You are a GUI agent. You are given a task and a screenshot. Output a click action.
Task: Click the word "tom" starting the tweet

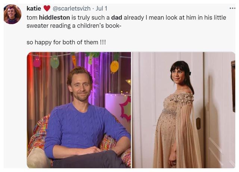[x=32, y=18]
